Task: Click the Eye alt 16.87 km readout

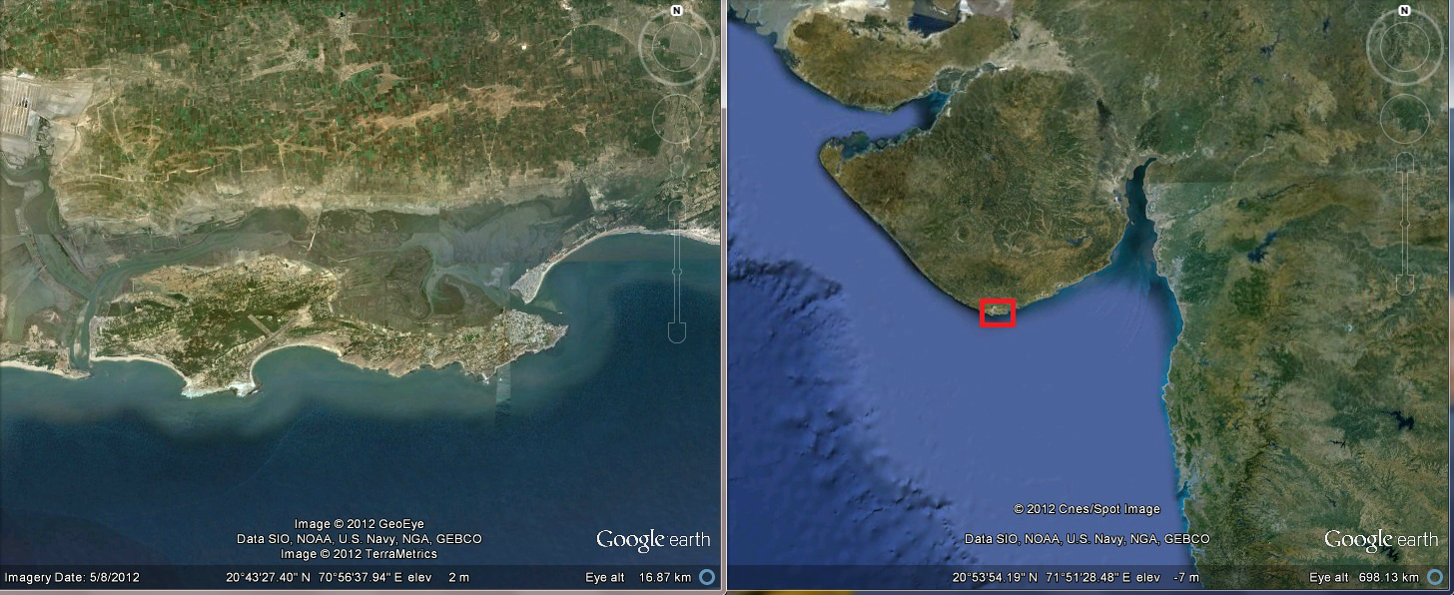Action: (x=638, y=577)
